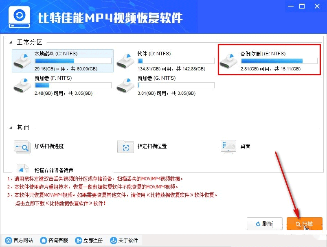327x247 pixels.
Task: Collapse the 正常分区 section
Action: tap(11, 42)
